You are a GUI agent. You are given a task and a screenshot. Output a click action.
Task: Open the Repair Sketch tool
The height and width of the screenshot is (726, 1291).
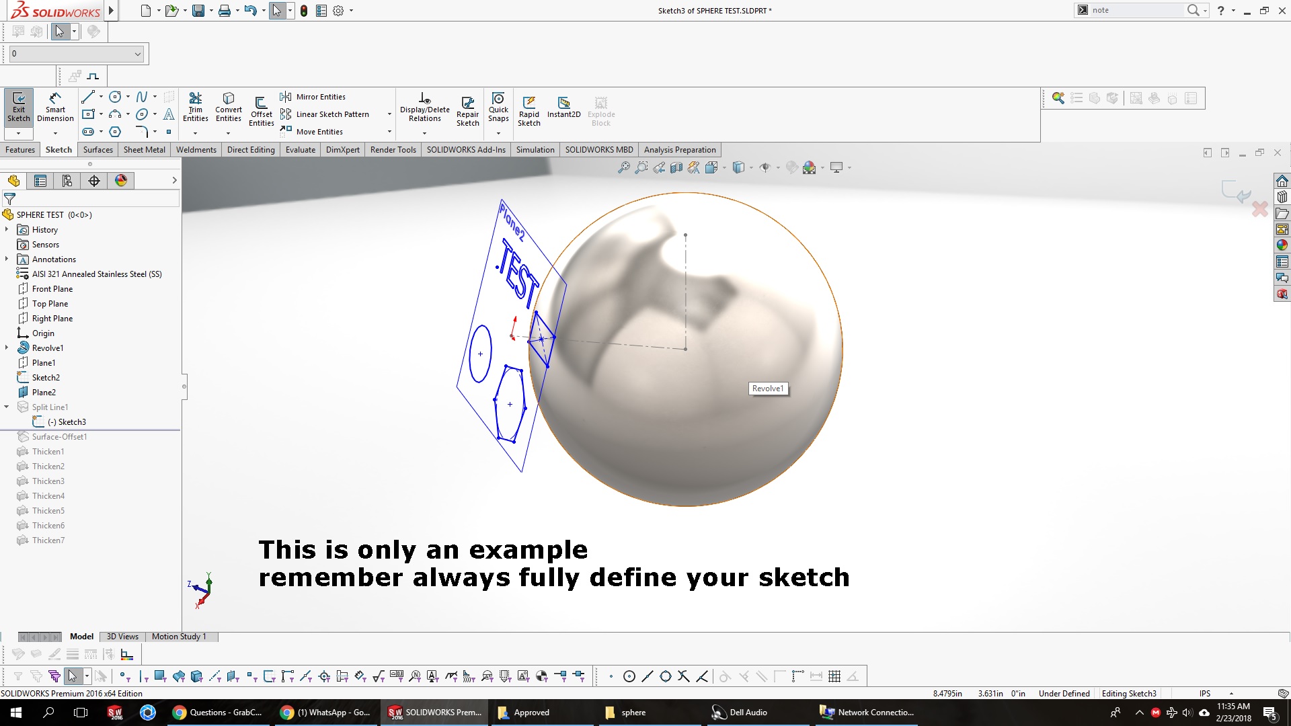tap(467, 111)
